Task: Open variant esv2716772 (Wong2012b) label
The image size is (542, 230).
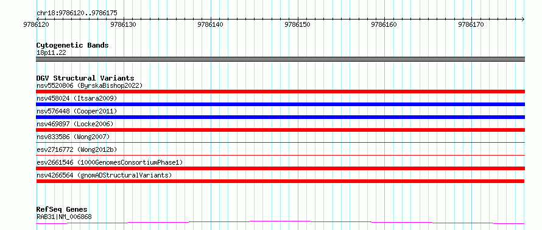Action: pos(77,149)
